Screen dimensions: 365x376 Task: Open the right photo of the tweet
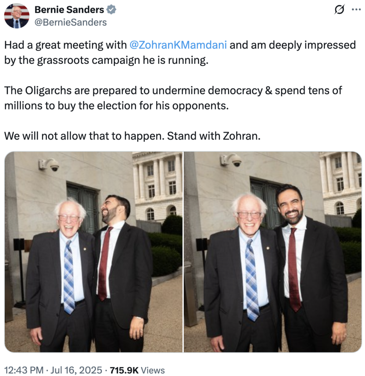(x=273, y=252)
